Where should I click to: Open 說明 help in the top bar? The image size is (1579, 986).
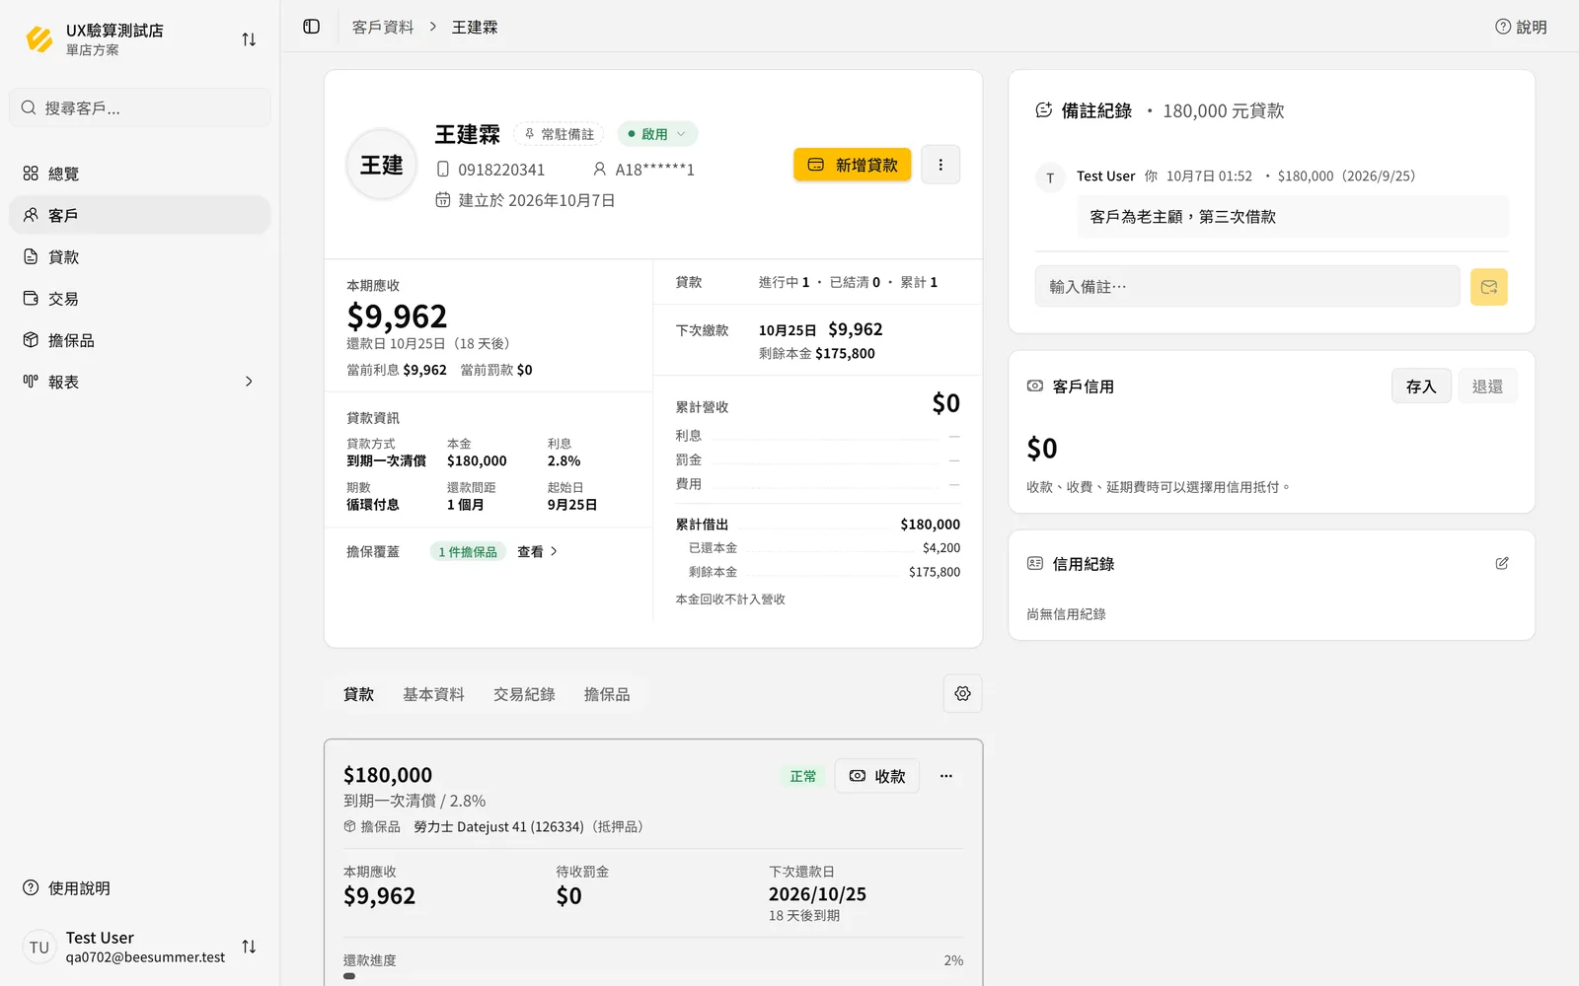click(1521, 27)
